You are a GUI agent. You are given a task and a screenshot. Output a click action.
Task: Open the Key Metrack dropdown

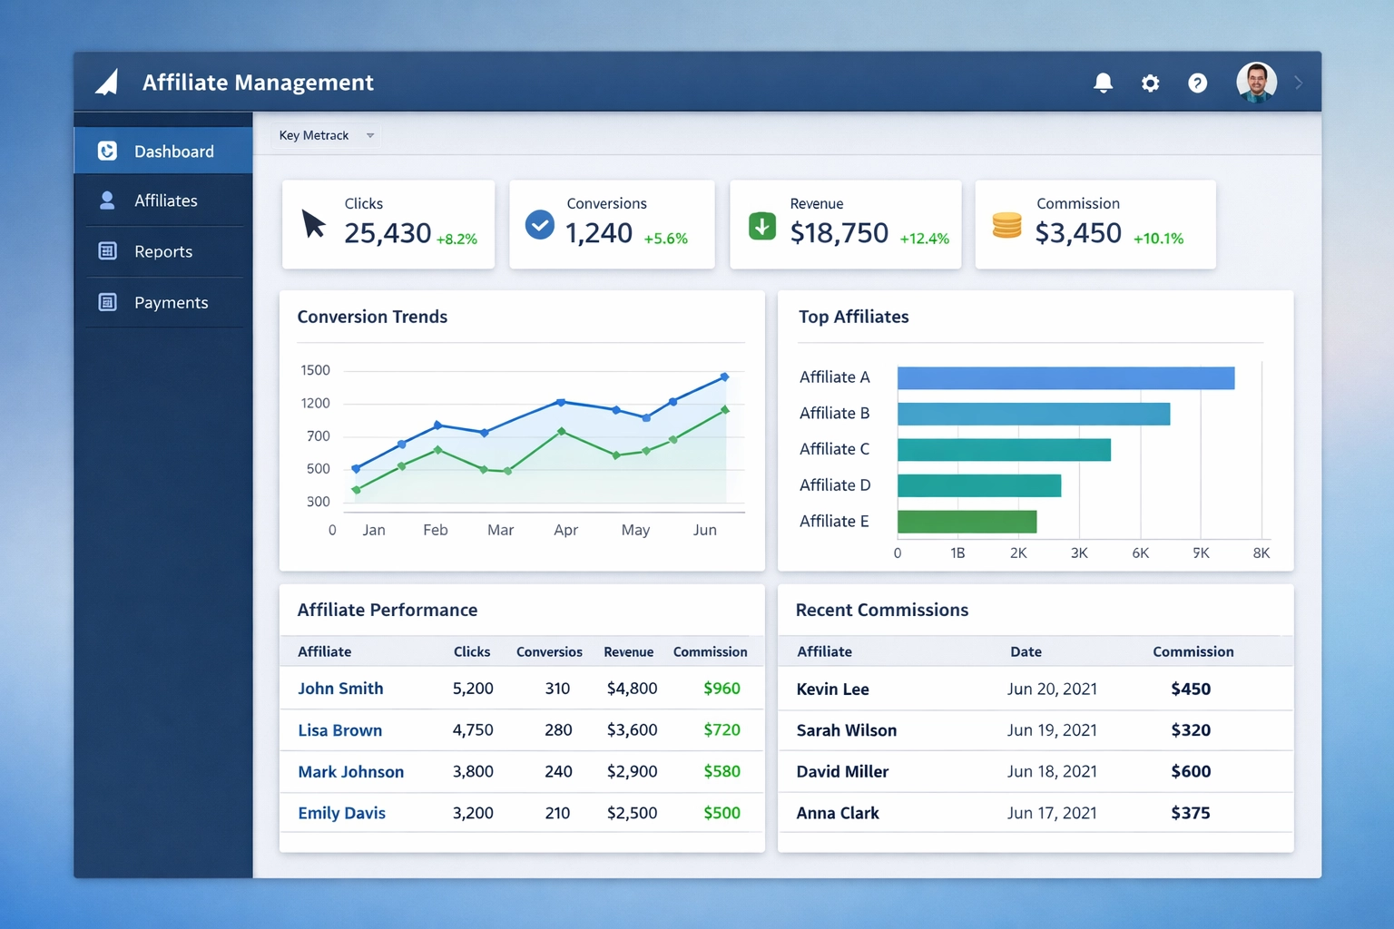click(x=325, y=134)
